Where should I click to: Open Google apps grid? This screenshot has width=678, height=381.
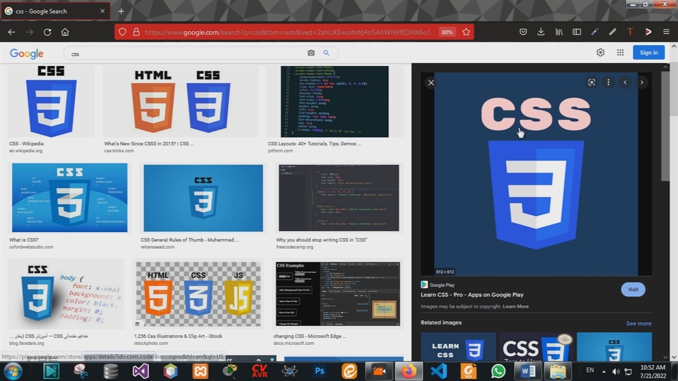(x=620, y=52)
